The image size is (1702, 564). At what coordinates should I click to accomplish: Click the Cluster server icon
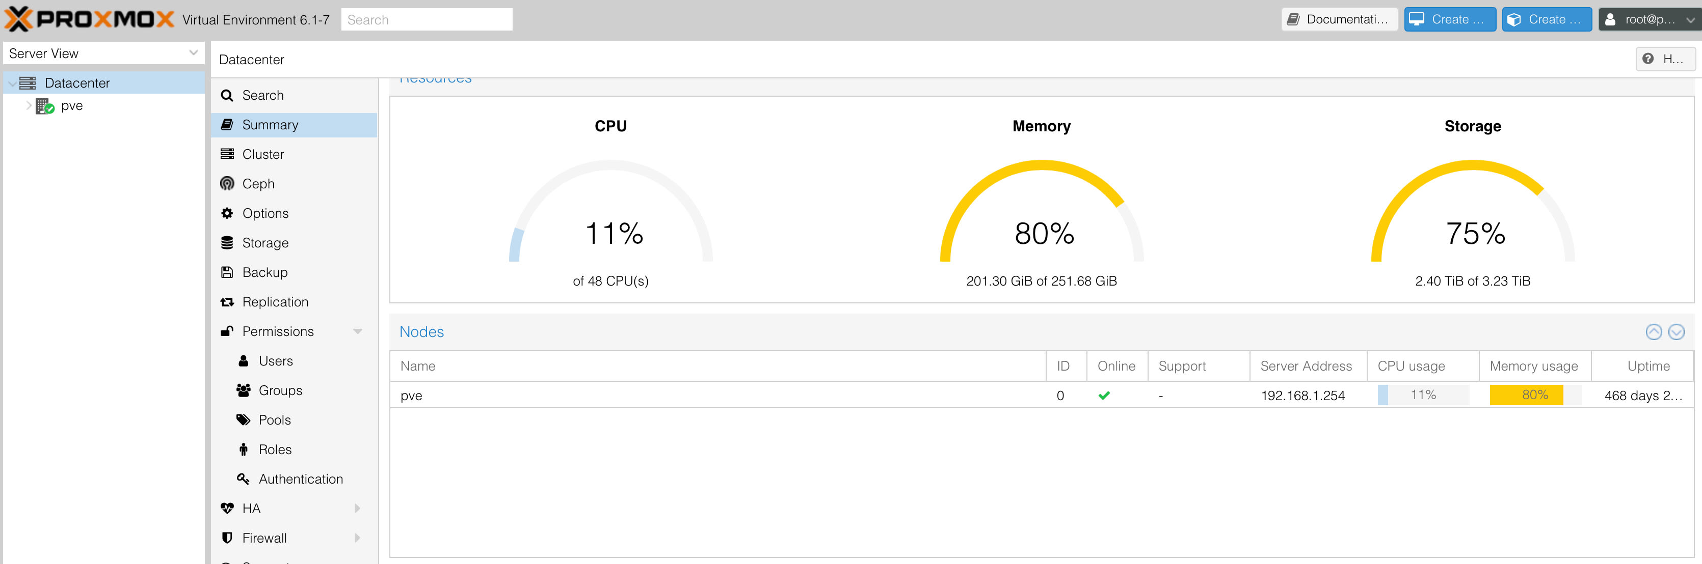(x=227, y=154)
